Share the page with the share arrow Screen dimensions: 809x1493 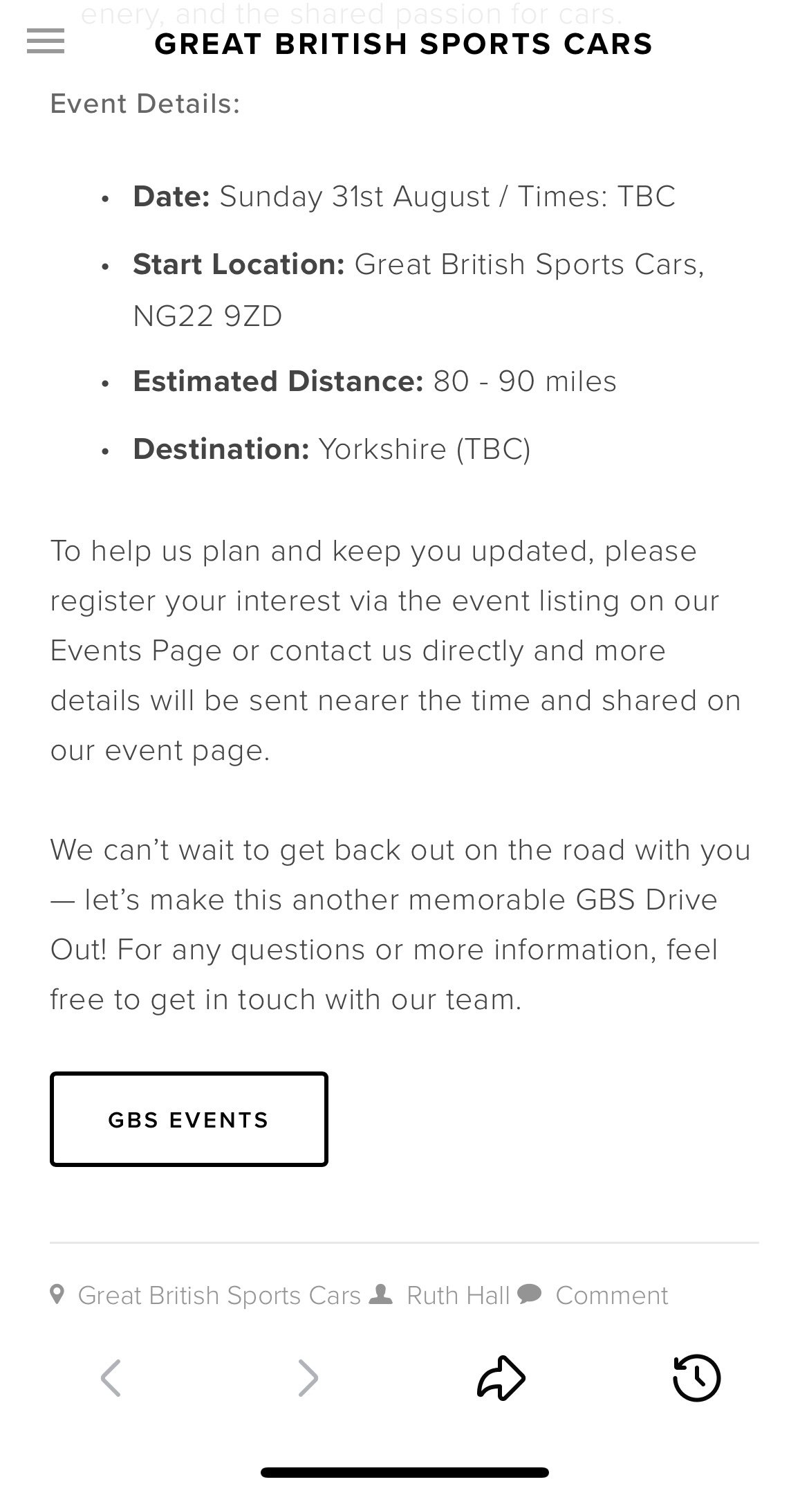(x=501, y=1377)
